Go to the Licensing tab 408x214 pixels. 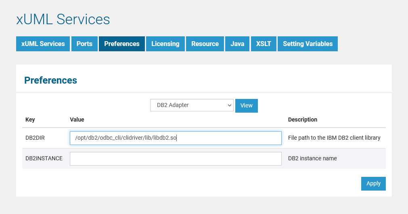pyautogui.click(x=165, y=44)
